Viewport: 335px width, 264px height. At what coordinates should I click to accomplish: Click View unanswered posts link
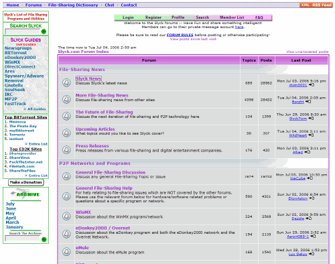point(308,52)
